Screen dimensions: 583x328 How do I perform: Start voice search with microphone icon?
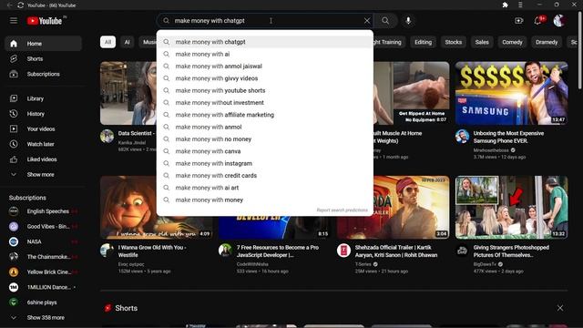pyautogui.click(x=408, y=21)
